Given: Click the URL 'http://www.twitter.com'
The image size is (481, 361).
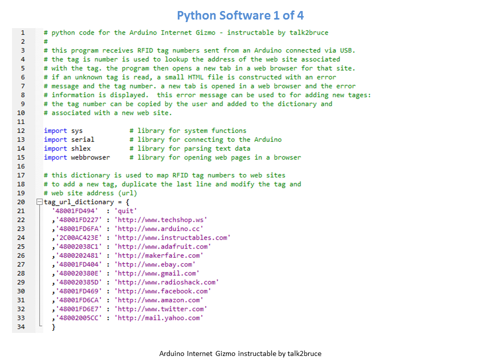Looking at the screenshot, I should coord(161,309).
